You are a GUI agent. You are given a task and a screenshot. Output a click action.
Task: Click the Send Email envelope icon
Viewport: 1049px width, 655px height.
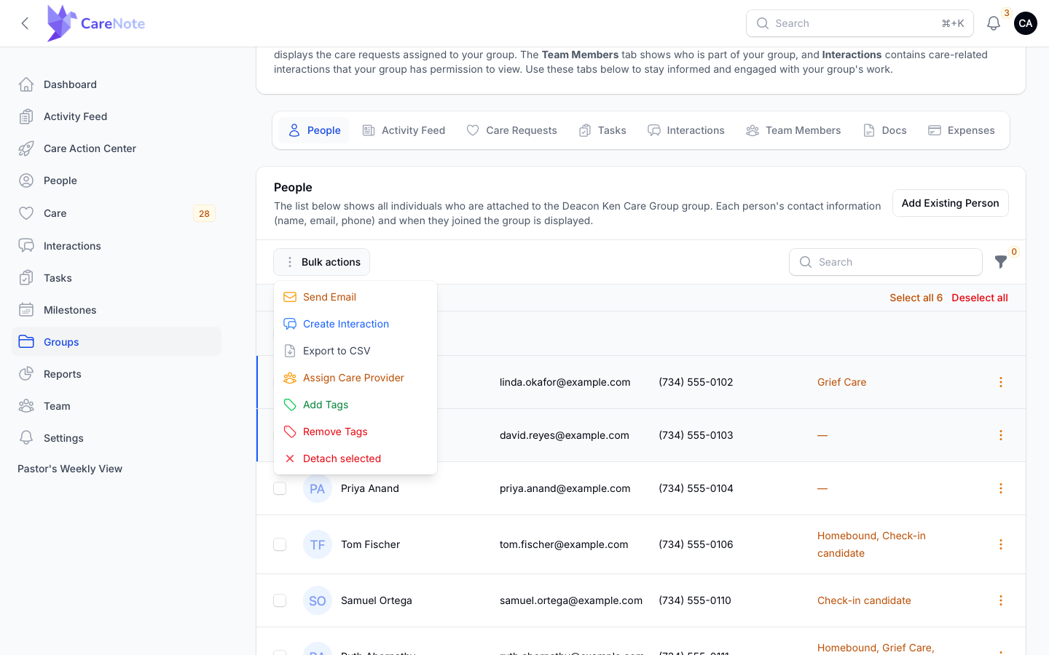tap(290, 297)
